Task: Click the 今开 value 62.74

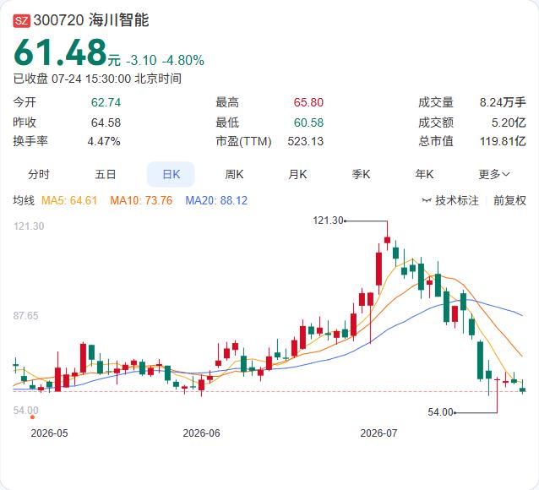Action: pos(106,102)
